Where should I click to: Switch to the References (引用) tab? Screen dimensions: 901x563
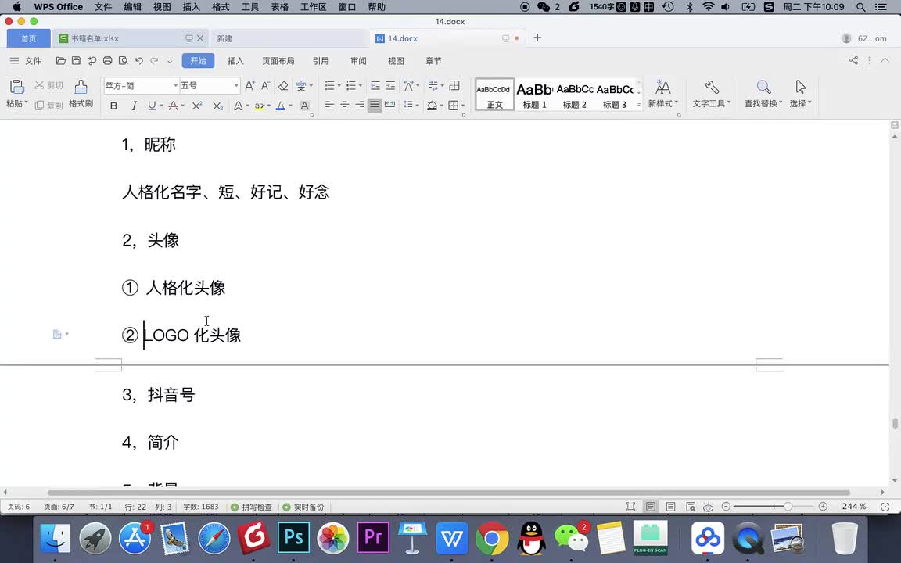(321, 61)
